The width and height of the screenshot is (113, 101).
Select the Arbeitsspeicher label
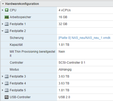pyautogui.click(x=20, y=17)
